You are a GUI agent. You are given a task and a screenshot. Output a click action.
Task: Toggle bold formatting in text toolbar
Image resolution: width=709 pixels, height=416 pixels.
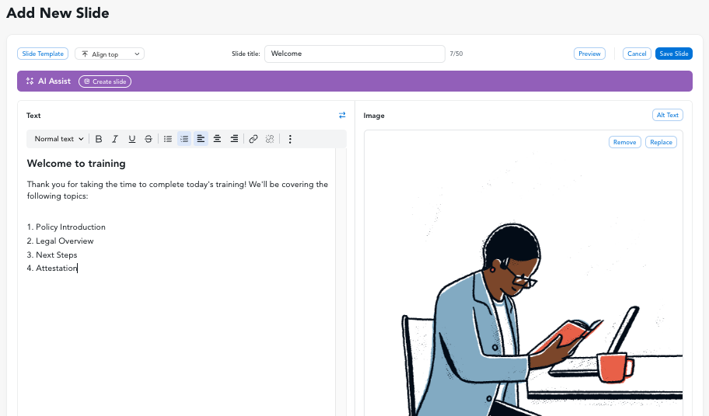coord(99,139)
